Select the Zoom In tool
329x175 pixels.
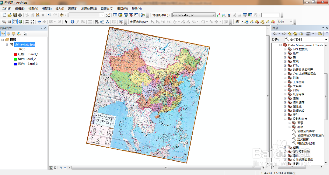coord(4,22)
